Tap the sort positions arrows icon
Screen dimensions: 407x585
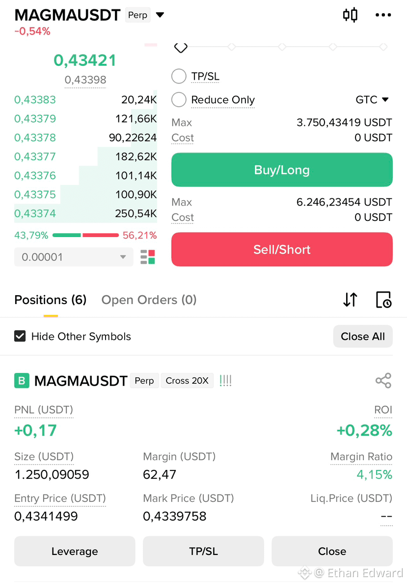tap(350, 300)
